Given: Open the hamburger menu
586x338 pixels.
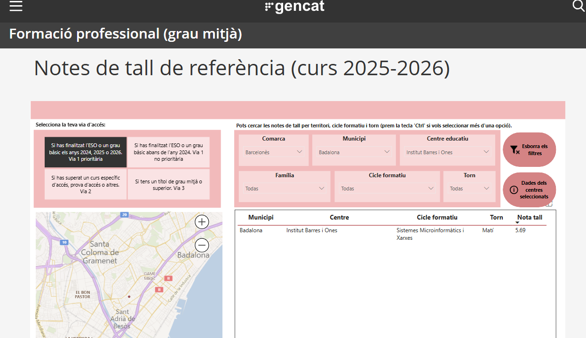Looking at the screenshot, I should point(16,6).
